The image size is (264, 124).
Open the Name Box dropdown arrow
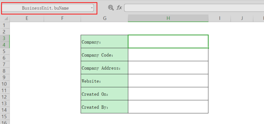tap(92, 8)
